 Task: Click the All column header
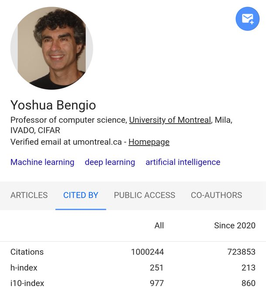(x=159, y=225)
